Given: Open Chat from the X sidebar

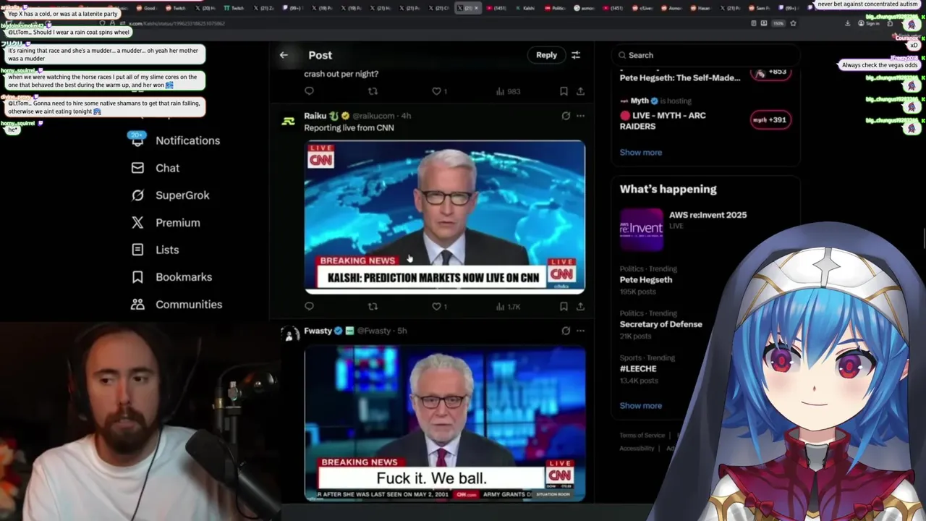Looking at the screenshot, I should [155, 168].
